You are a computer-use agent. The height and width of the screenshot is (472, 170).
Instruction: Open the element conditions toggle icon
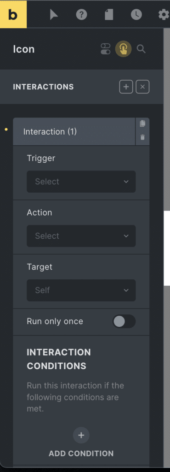[x=106, y=49]
